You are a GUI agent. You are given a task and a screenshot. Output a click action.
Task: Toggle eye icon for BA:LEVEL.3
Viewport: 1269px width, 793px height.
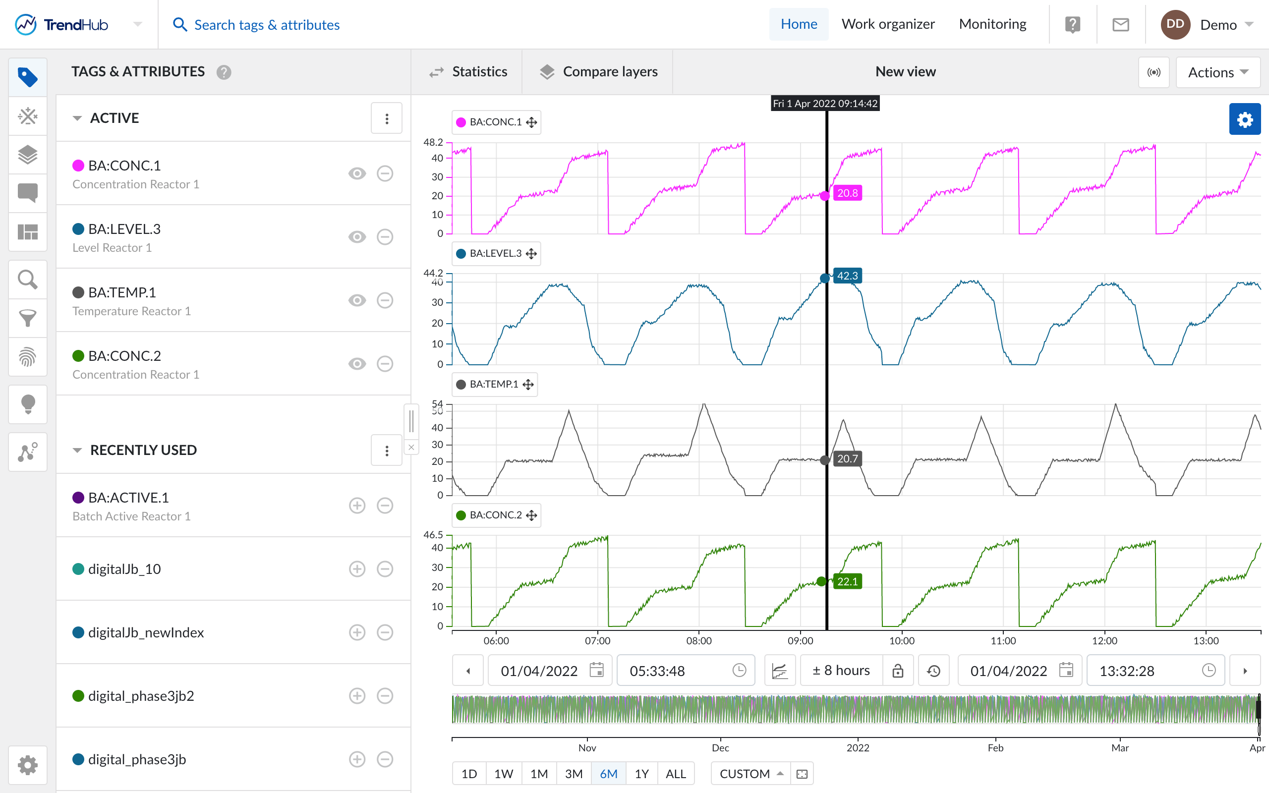click(357, 237)
